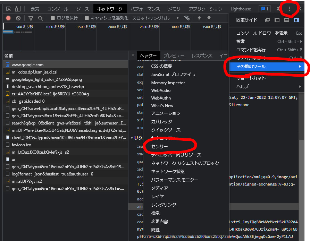Clear the network log with the clear icon
The image size is (310, 241).
[18, 18]
